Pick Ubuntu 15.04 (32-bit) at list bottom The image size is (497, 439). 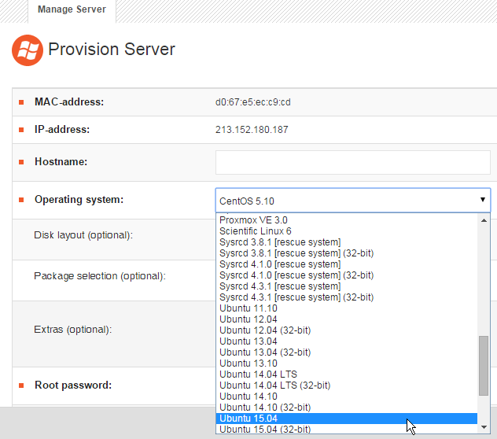click(x=347, y=430)
